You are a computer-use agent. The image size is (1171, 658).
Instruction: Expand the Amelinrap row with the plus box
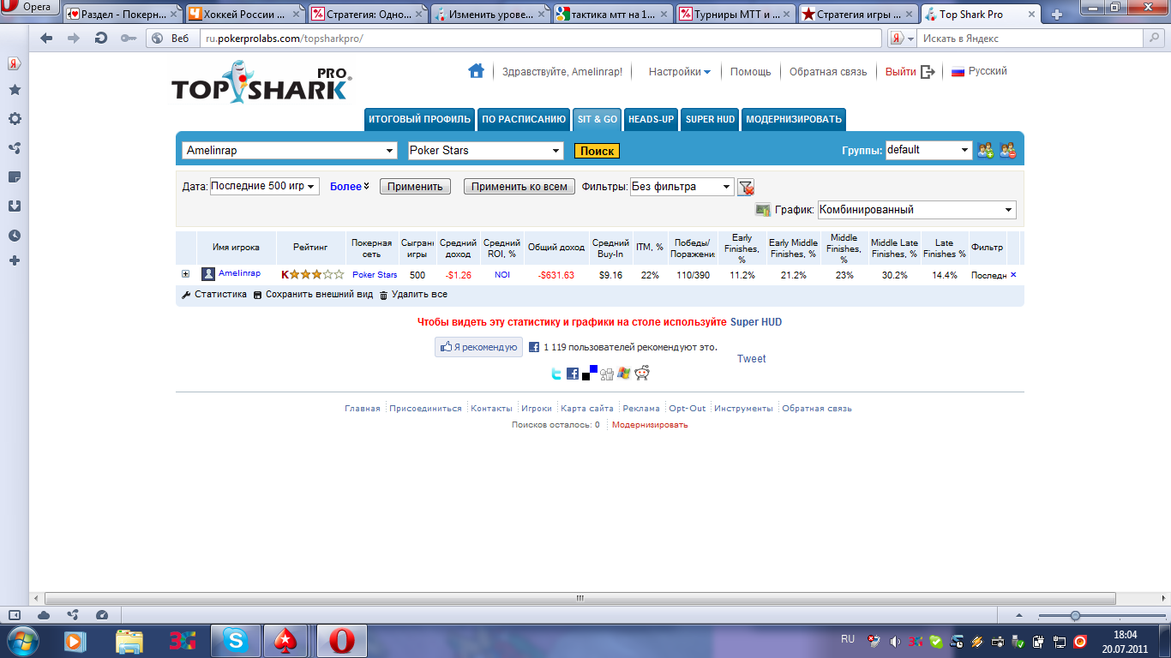(185, 274)
